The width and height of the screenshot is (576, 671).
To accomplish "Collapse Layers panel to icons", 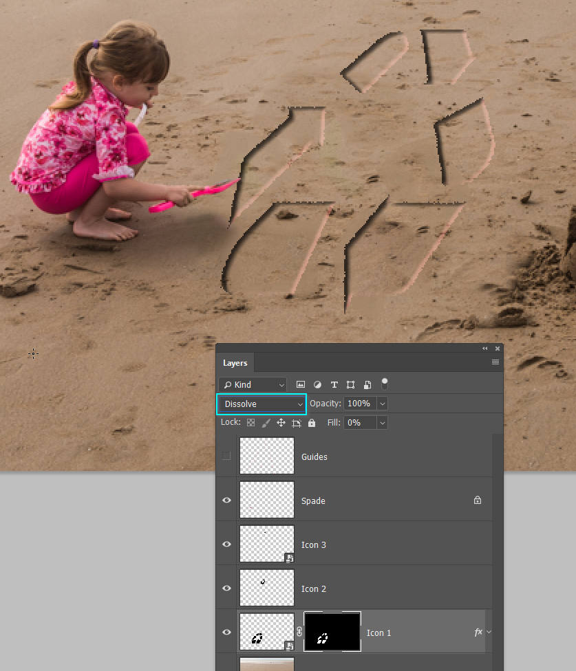I will (484, 349).
